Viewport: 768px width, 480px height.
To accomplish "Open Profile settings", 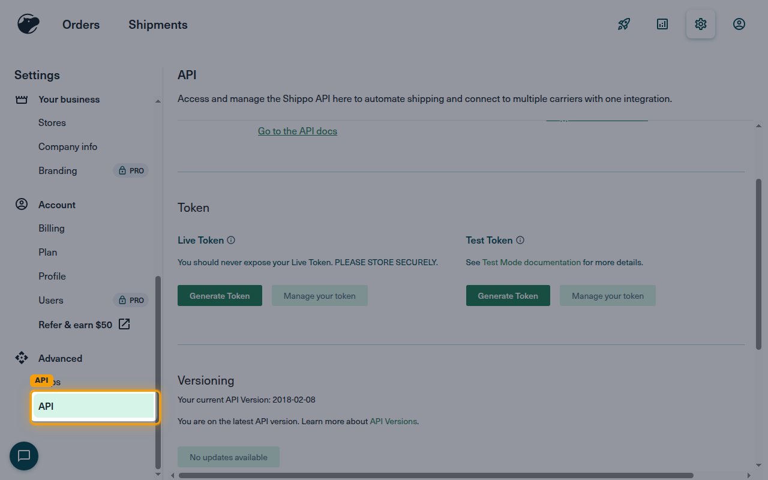I will [52, 276].
